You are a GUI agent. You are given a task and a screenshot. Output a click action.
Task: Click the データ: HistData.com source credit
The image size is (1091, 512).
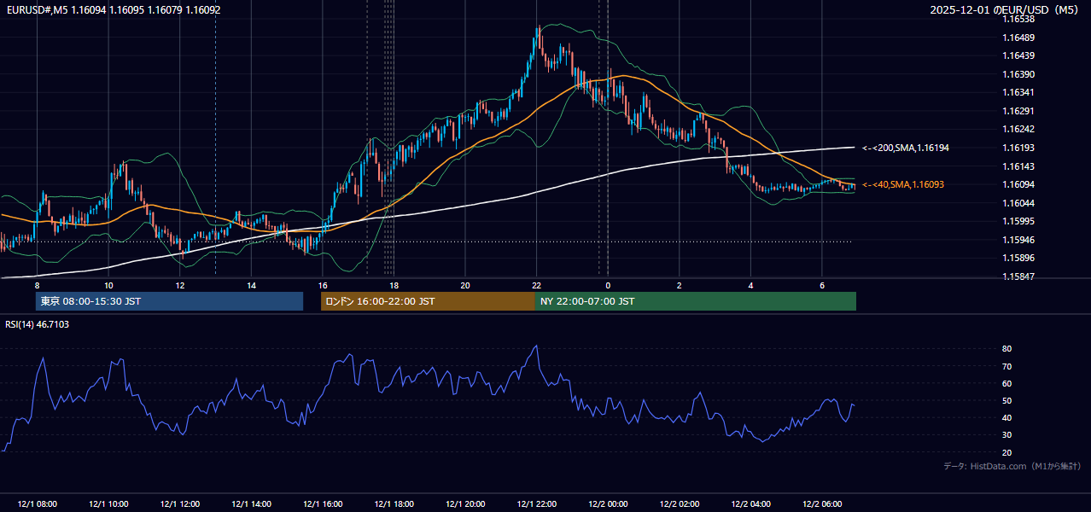pos(1012,466)
